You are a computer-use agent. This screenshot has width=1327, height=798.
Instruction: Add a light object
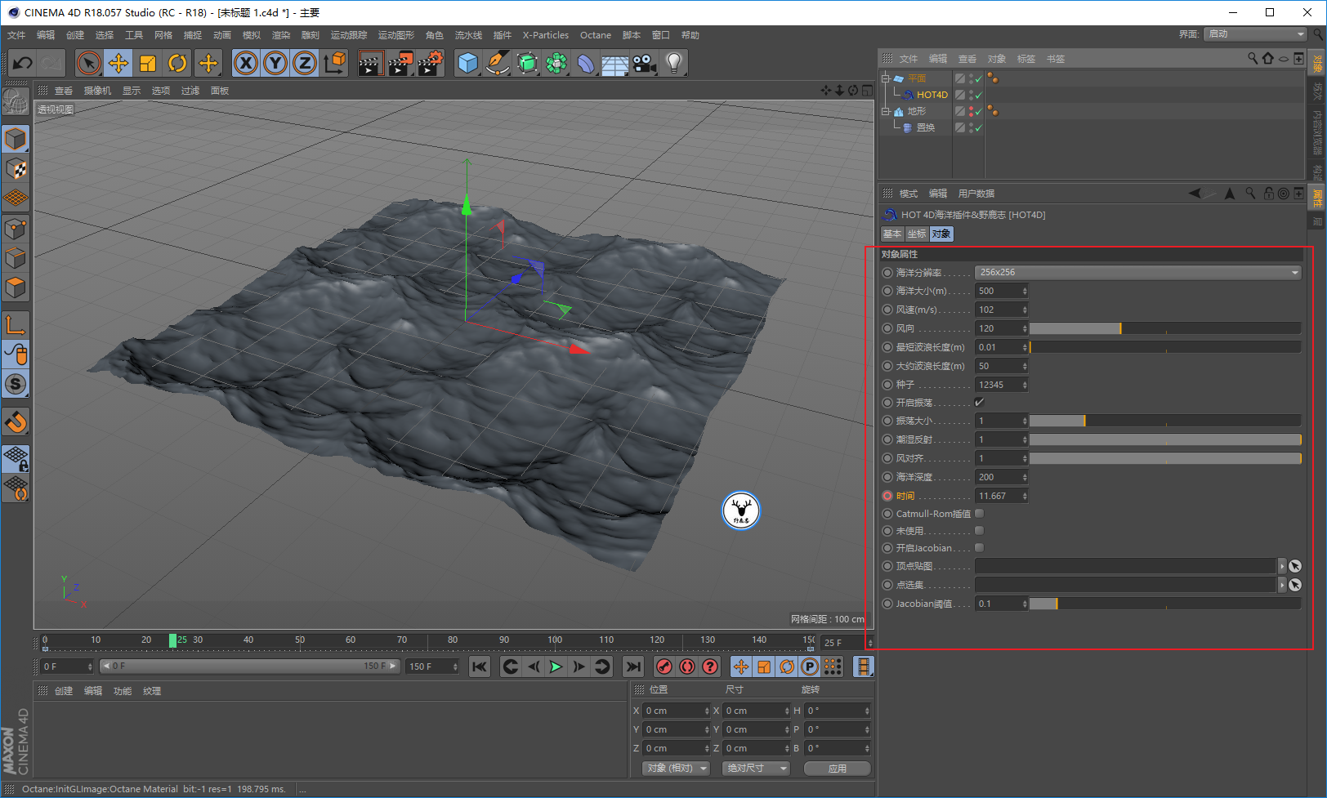point(674,63)
